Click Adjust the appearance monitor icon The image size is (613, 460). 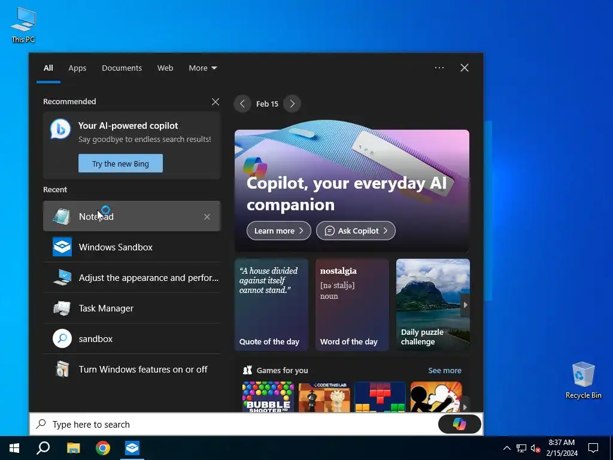pos(62,277)
